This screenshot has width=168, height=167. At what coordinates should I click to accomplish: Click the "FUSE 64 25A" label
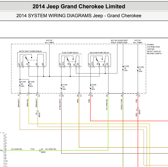[23, 84]
